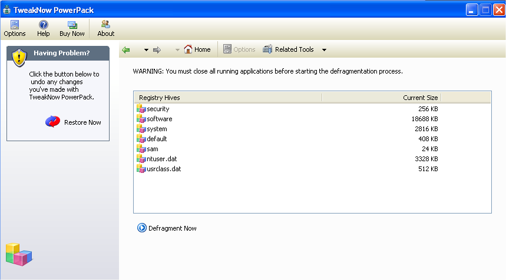This screenshot has height=280, width=506.
Task: Click the 24 KB size value
Action: 430,149
